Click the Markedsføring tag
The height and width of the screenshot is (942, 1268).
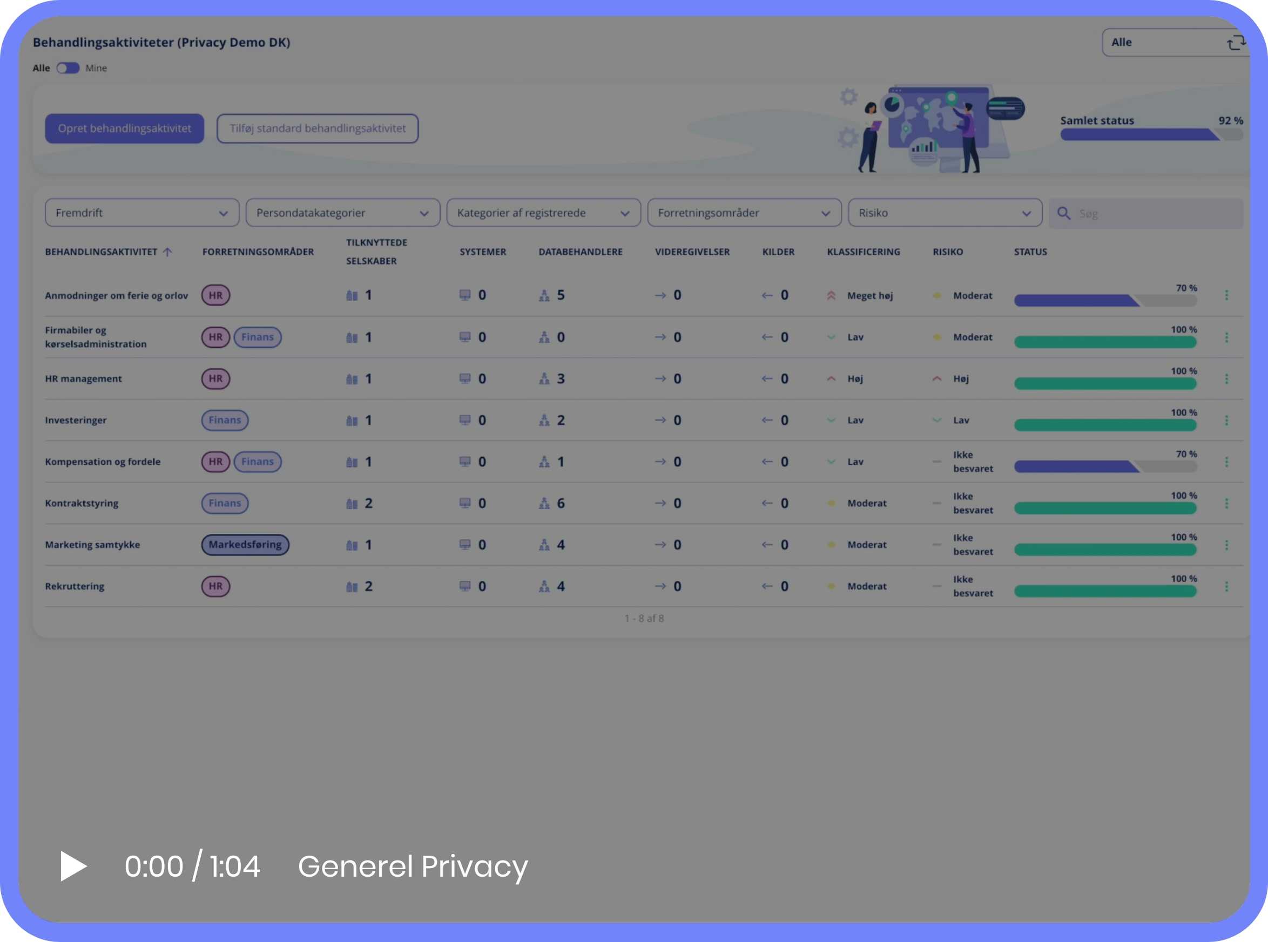tap(245, 545)
